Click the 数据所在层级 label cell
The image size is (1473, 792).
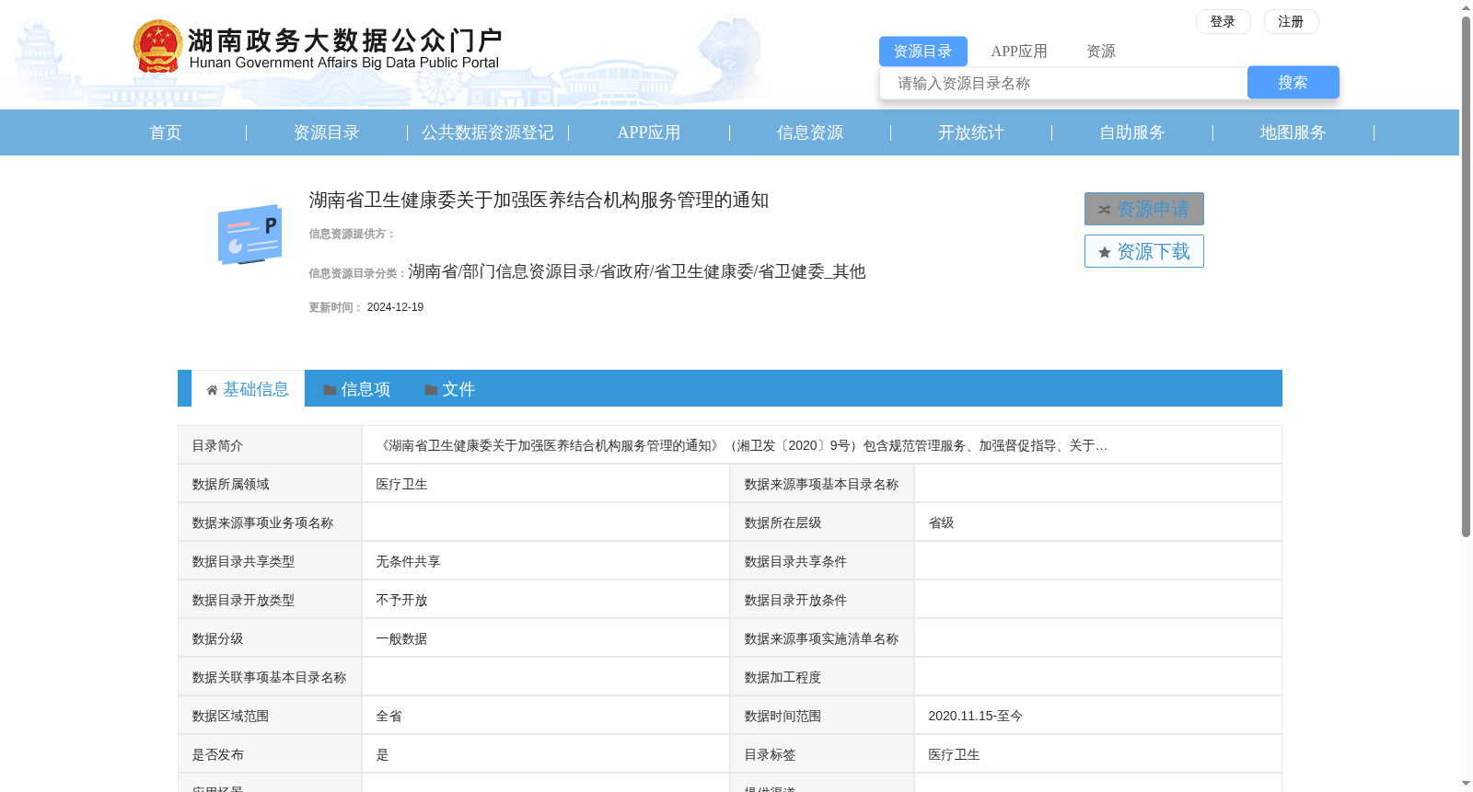click(822, 522)
